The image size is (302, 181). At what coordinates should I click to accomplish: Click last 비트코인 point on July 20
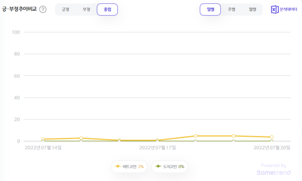click(271, 137)
